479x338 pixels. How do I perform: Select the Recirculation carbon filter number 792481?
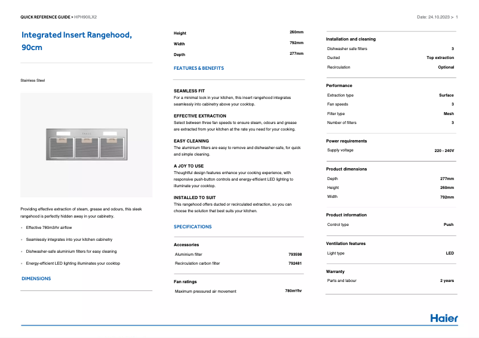pos(295,263)
